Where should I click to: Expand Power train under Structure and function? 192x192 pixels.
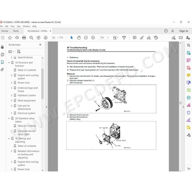pyautogui.click(x=12, y=83)
